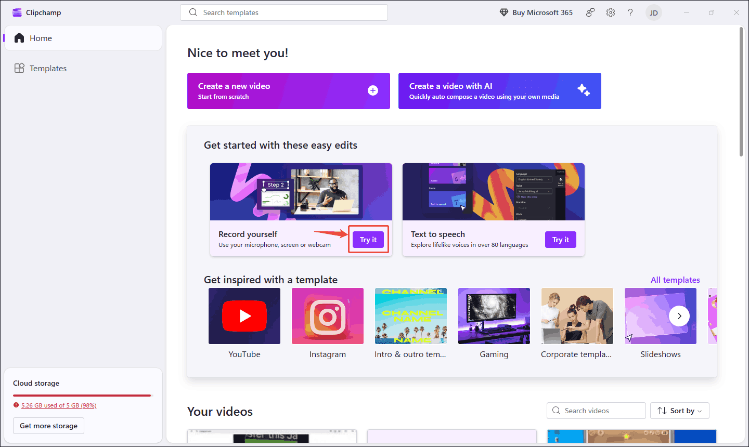Open the settings gear icon

(x=610, y=12)
